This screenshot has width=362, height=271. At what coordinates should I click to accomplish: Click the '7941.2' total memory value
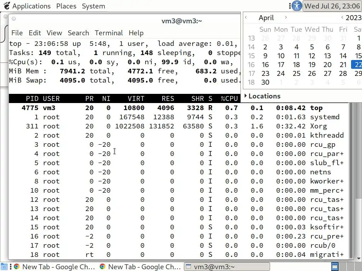click(72, 71)
